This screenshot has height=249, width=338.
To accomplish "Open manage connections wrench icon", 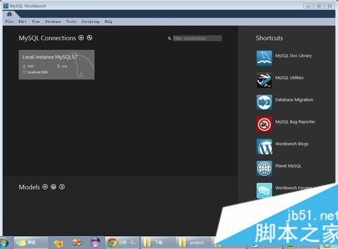I will click(x=89, y=38).
